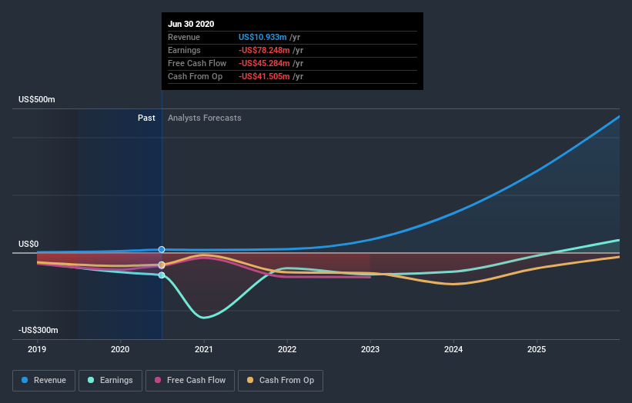The height and width of the screenshot is (403, 632).
Task: Click the orange Cash From Op data point marker
Action: (162, 265)
